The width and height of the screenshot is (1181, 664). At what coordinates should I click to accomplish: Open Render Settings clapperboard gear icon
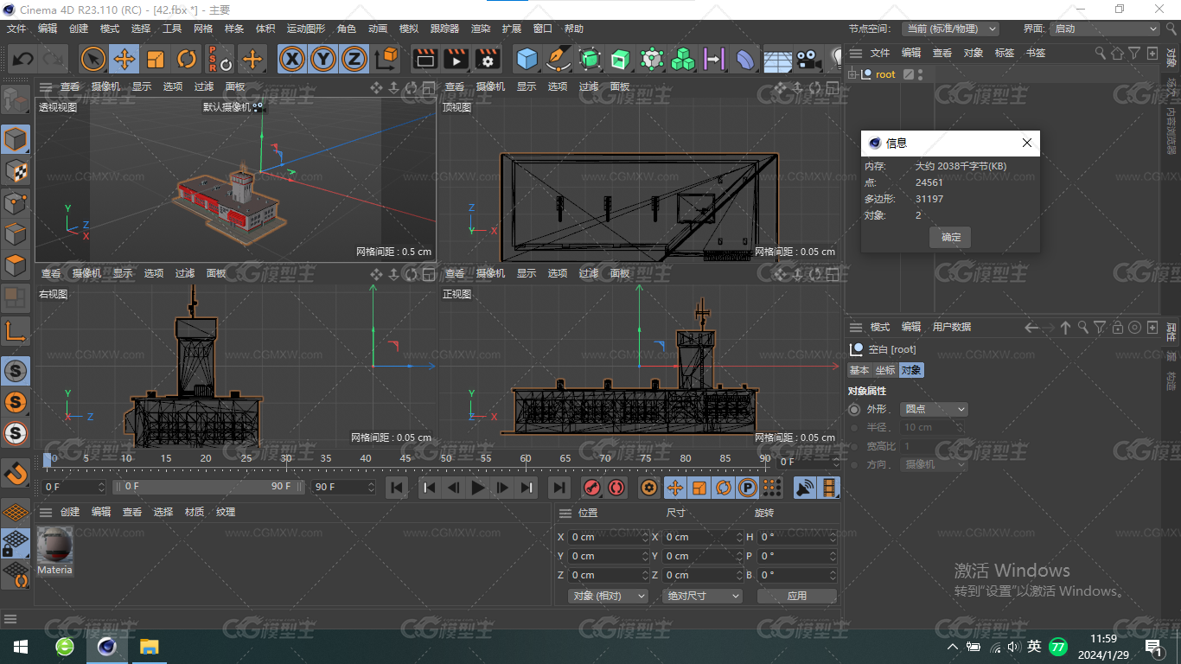(x=488, y=59)
